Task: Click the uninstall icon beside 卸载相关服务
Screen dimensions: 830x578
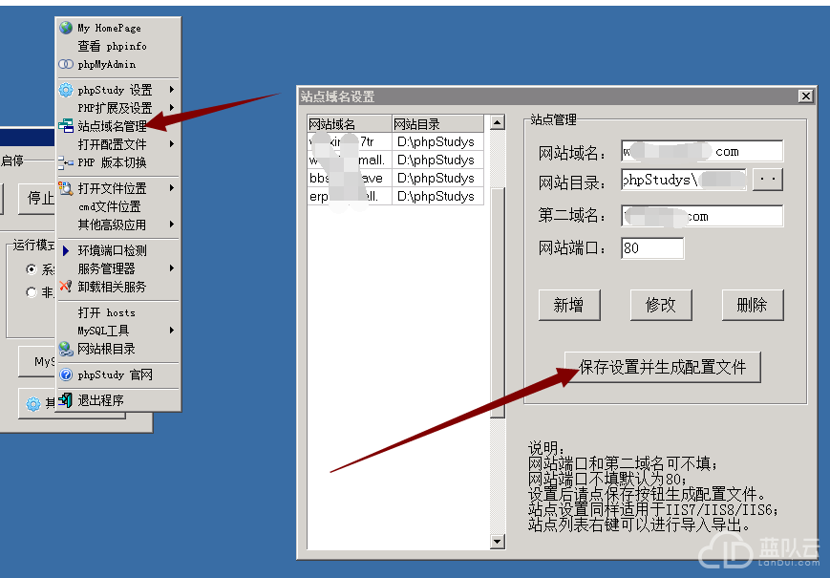Action: [66, 287]
